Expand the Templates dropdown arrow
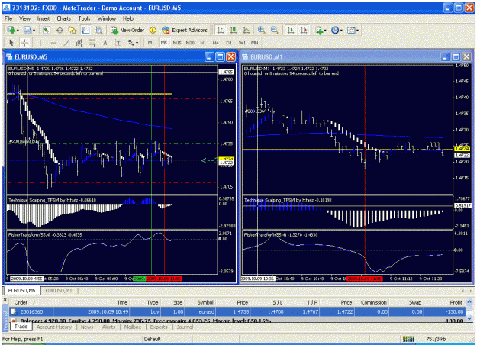The width and height of the screenshot is (477, 345). pos(357,31)
